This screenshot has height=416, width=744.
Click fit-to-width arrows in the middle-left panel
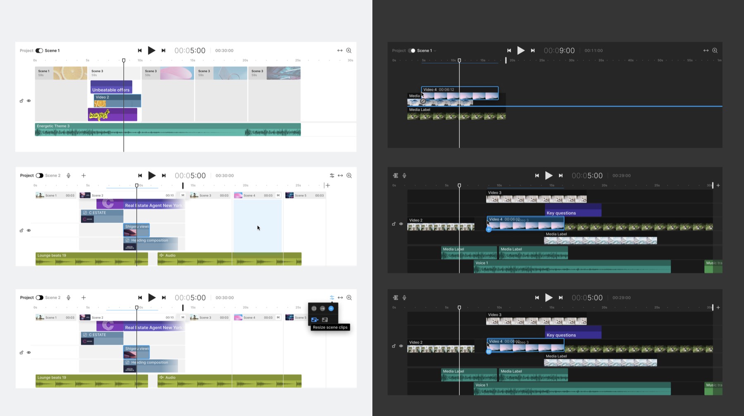(340, 176)
